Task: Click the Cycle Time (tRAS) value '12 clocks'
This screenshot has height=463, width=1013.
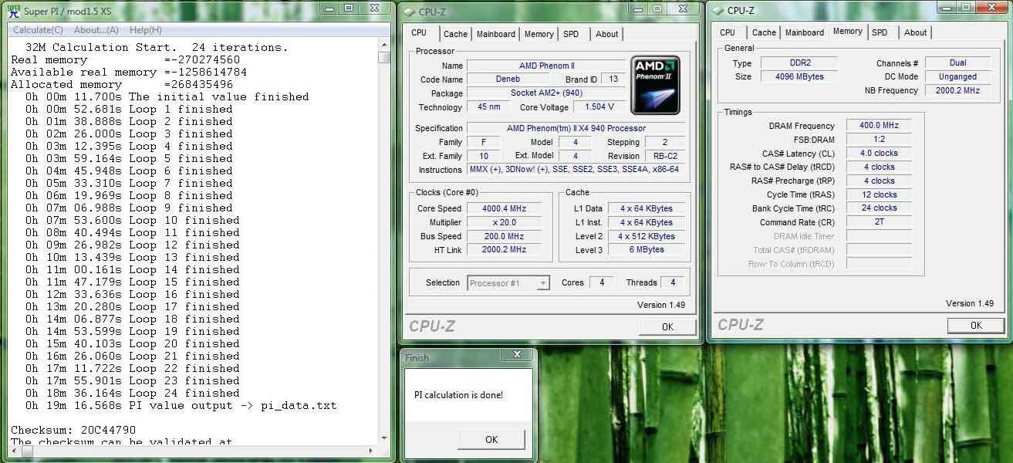Action: [x=880, y=195]
